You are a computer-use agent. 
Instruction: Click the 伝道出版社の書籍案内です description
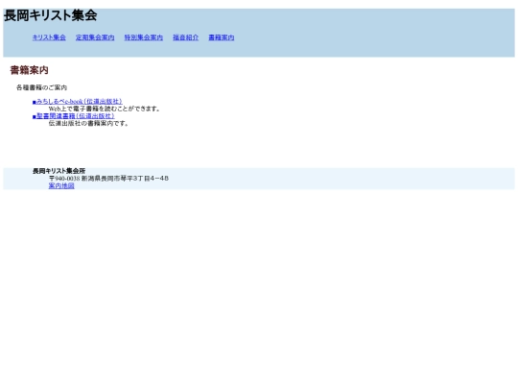[x=88, y=123]
